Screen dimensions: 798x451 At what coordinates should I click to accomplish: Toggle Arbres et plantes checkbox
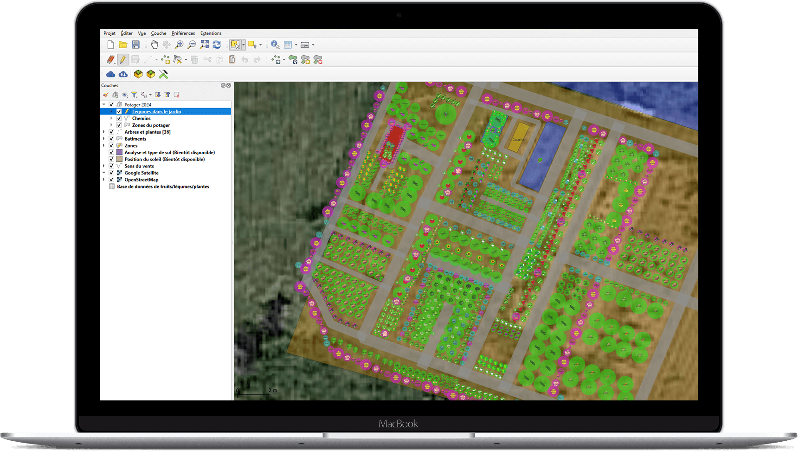(x=111, y=132)
